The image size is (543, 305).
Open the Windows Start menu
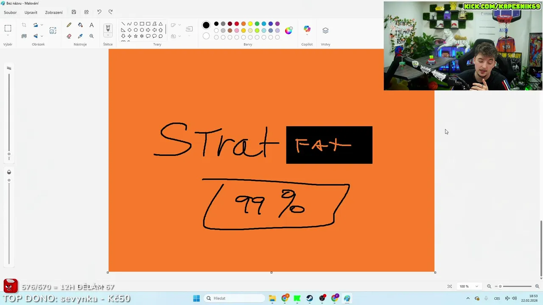(196, 298)
